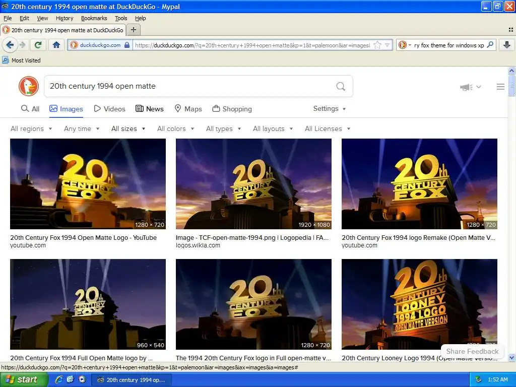
Task: Open the search engine selector duck icon
Action: [402, 45]
